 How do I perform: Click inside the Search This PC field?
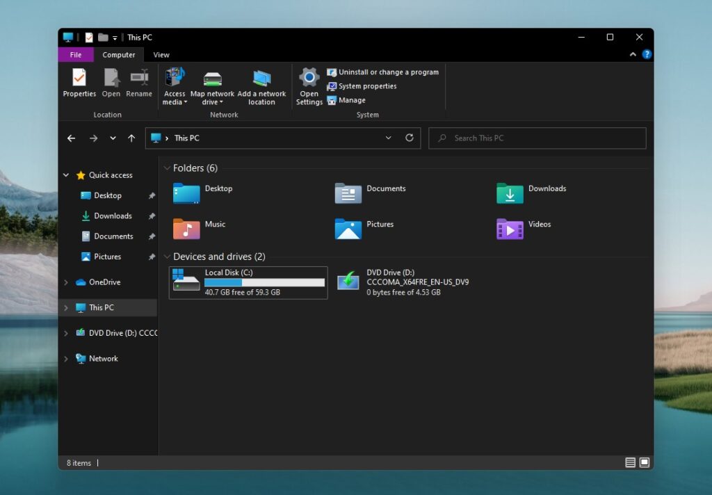click(537, 138)
